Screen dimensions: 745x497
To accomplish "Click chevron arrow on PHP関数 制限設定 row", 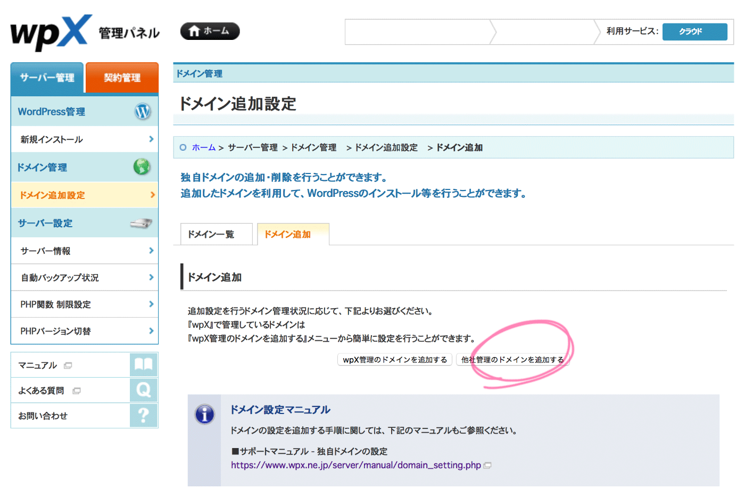I will [x=152, y=304].
